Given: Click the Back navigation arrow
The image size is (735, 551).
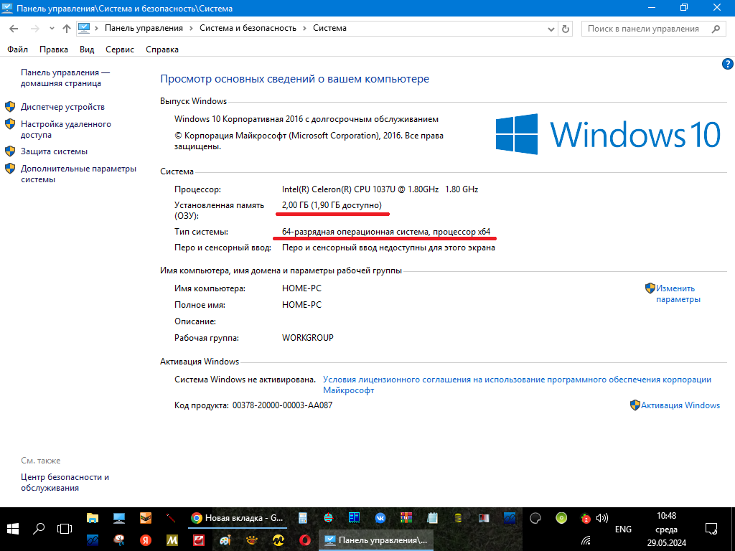Looking at the screenshot, I should pyautogui.click(x=14, y=29).
